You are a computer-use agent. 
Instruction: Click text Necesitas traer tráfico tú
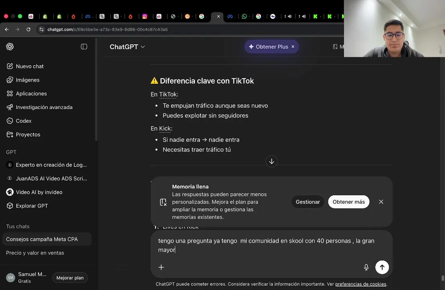click(197, 150)
